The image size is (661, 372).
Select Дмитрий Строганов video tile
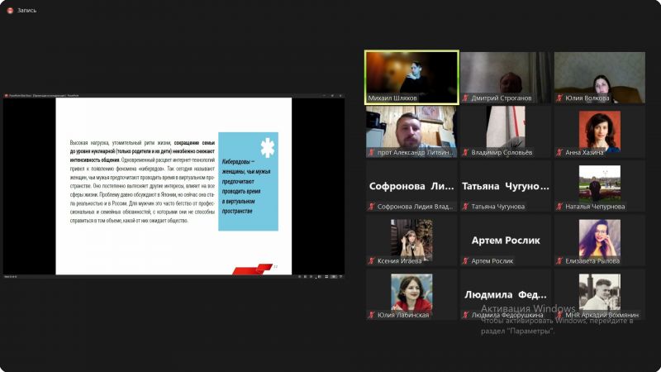(506, 77)
